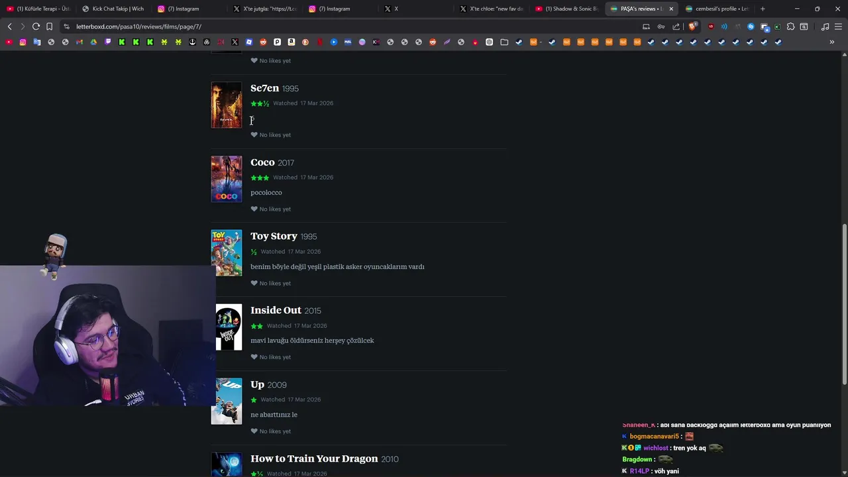Viewport: 848px width, 477px height.
Task: Like the Toy Story review
Action: (x=254, y=283)
